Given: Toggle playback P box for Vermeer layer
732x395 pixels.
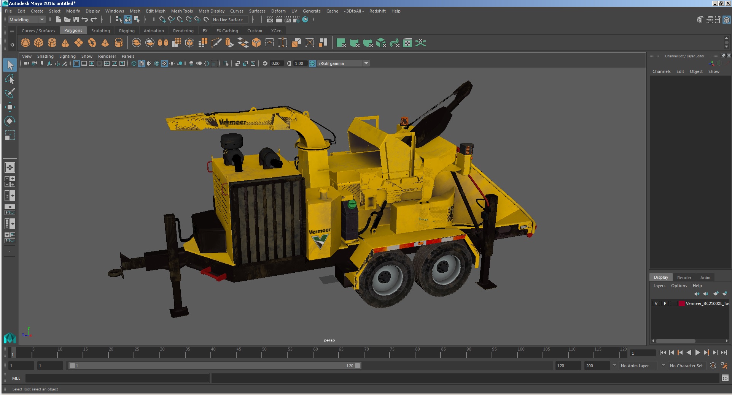Looking at the screenshot, I should pos(665,303).
